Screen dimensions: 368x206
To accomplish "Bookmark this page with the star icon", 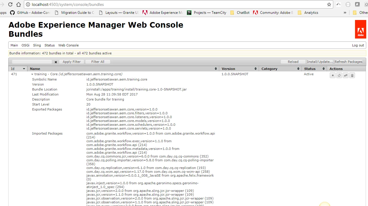I will pos(329,4).
